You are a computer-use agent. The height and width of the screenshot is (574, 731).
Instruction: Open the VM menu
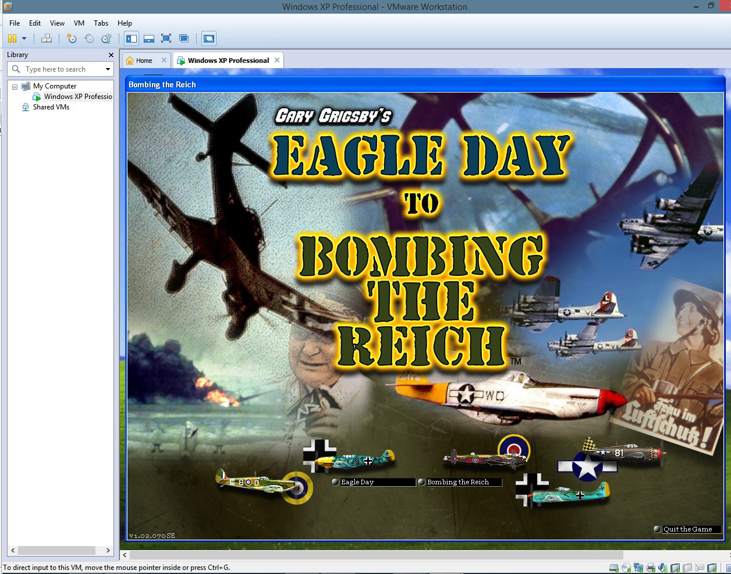[79, 23]
